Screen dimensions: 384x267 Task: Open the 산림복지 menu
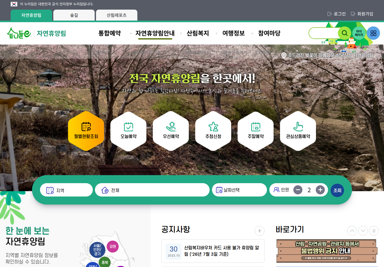198,33
